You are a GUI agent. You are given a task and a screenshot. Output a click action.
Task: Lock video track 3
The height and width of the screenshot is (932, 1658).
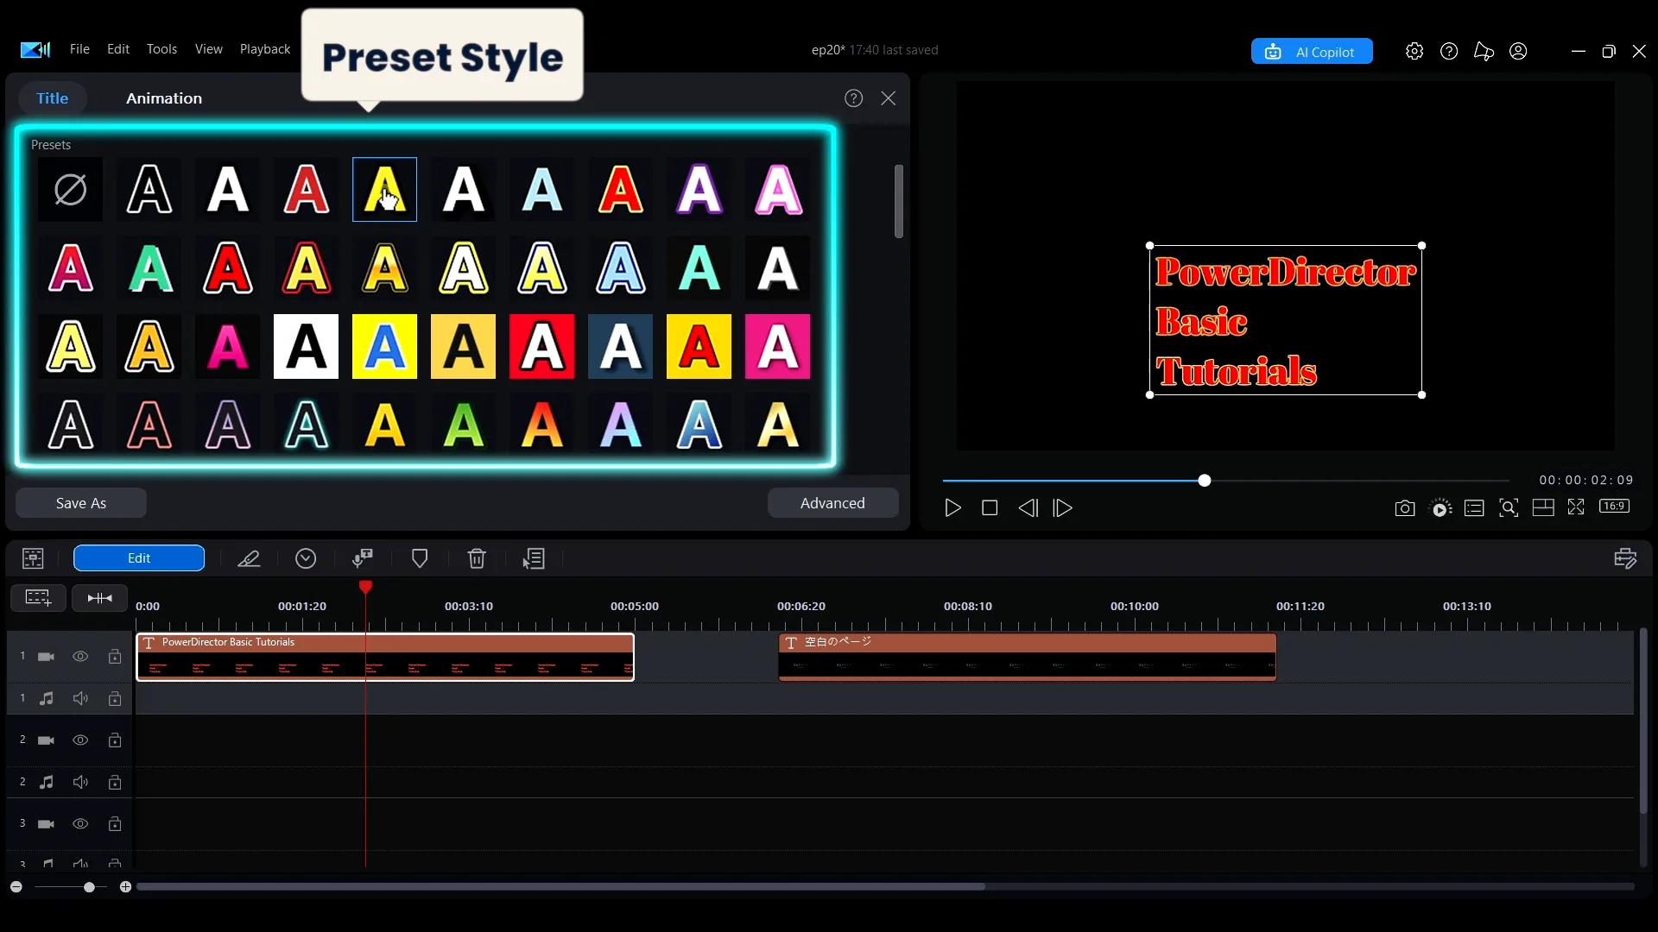pos(115,823)
